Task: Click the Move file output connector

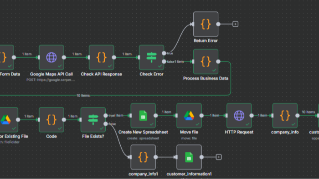Action: coord(201,115)
